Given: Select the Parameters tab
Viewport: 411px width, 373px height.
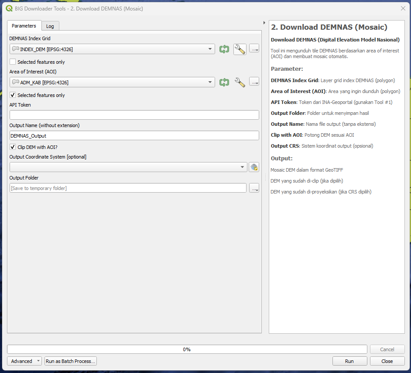Looking at the screenshot, I should point(24,26).
